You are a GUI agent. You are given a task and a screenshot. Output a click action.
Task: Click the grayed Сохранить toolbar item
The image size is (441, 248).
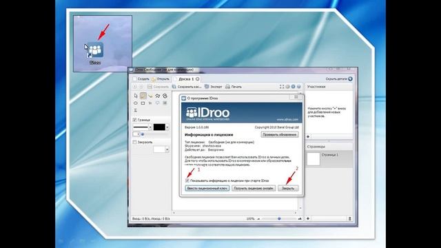(x=158, y=87)
